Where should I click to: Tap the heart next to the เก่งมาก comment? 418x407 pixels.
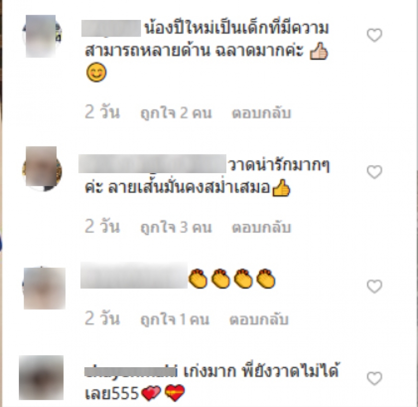375,378
